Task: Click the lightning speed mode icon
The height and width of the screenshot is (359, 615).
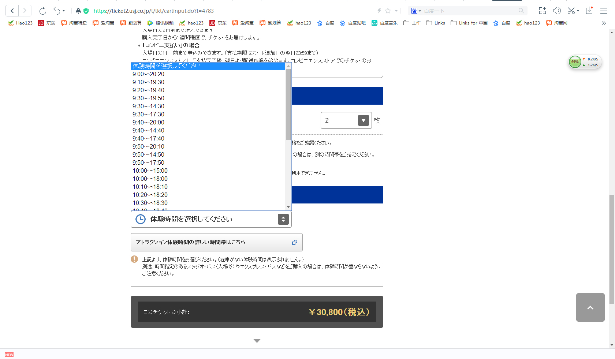Action: click(x=379, y=11)
